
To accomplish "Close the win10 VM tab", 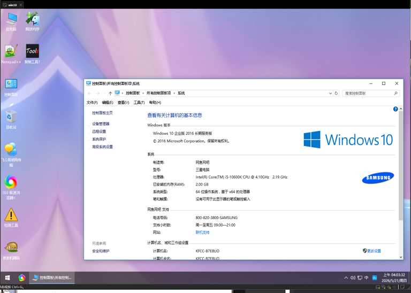I will (21, 5).
